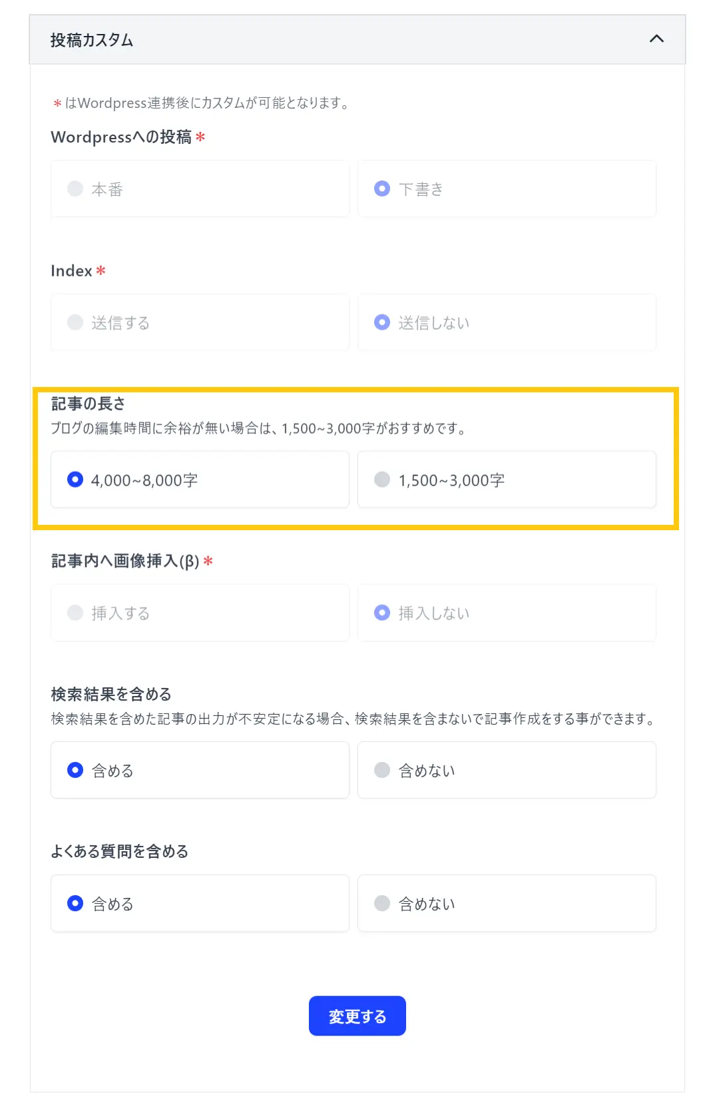This screenshot has height=1109, width=701.
Task: Choose 含める for search results
Action: (75, 771)
